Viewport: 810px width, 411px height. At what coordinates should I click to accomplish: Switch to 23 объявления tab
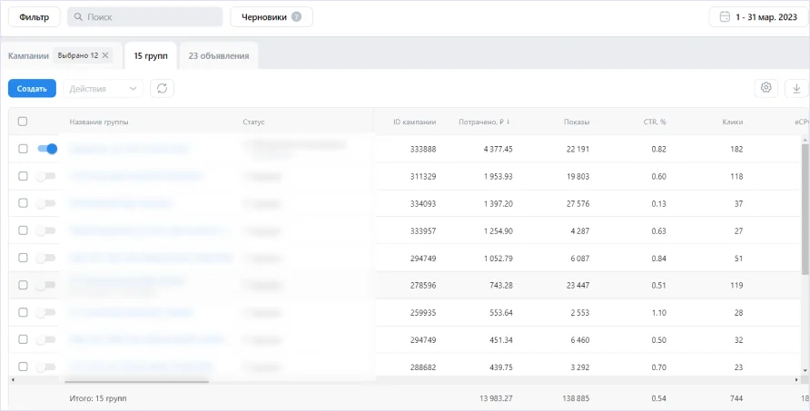tap(219, 55)
